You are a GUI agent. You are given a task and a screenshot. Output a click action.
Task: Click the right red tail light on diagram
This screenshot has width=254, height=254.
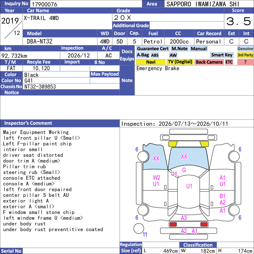(x=204, y=224)
